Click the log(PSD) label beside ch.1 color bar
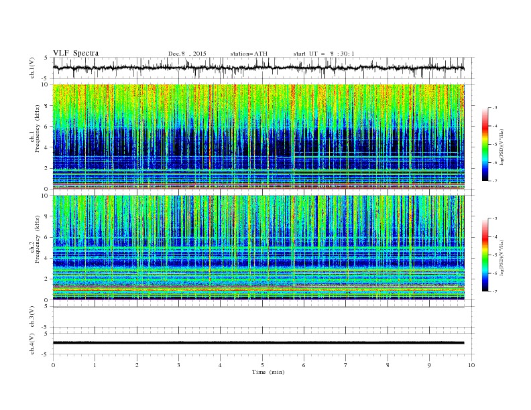The image size is (531, 410). 501,147
